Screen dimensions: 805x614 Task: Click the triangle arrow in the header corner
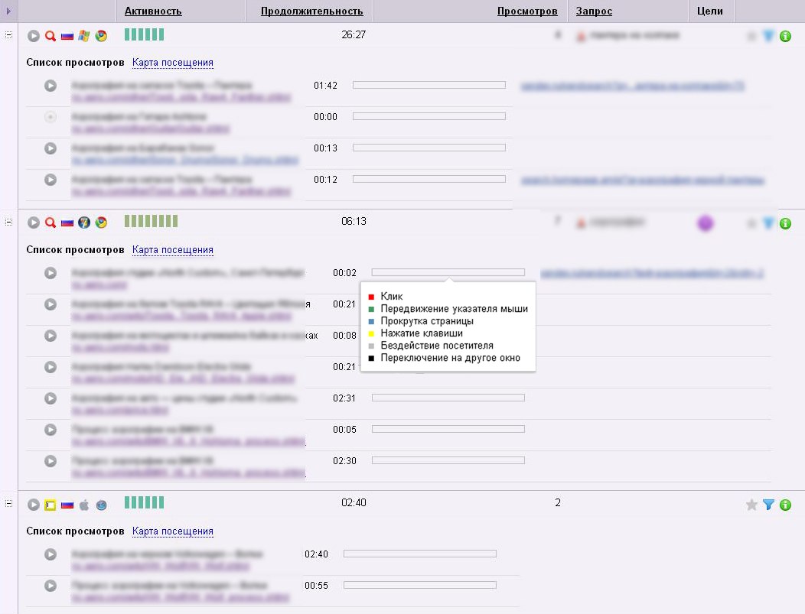click(x=8, y=11)
